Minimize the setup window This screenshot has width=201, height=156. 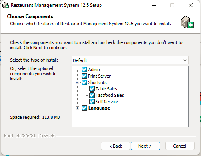coord(154,5)
